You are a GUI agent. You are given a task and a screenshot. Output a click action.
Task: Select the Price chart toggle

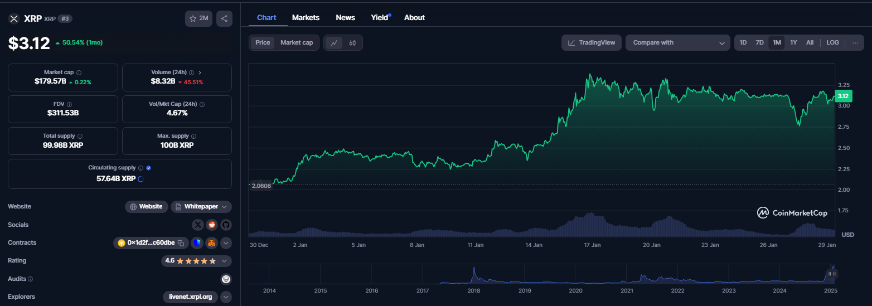click(263, 43)
